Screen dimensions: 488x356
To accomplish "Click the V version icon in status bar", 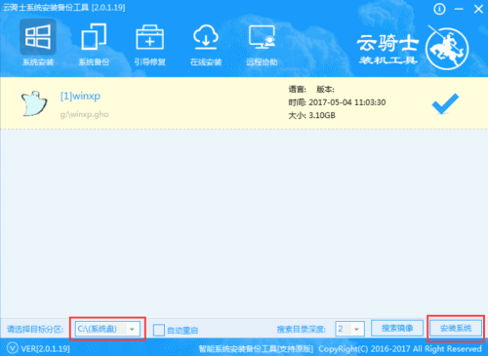I will tap(13, 348).
